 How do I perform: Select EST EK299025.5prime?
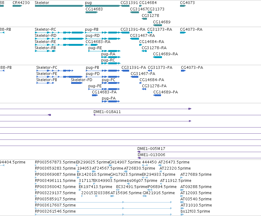coord(93,162)
